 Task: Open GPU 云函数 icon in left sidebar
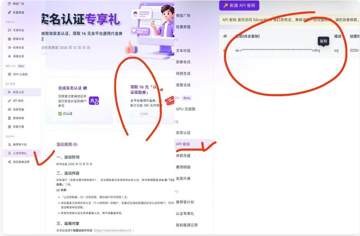(9, 74)
